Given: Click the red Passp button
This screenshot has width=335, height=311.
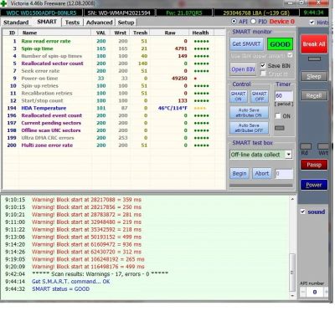Looking at the screenshot, I should coord(314,165).
